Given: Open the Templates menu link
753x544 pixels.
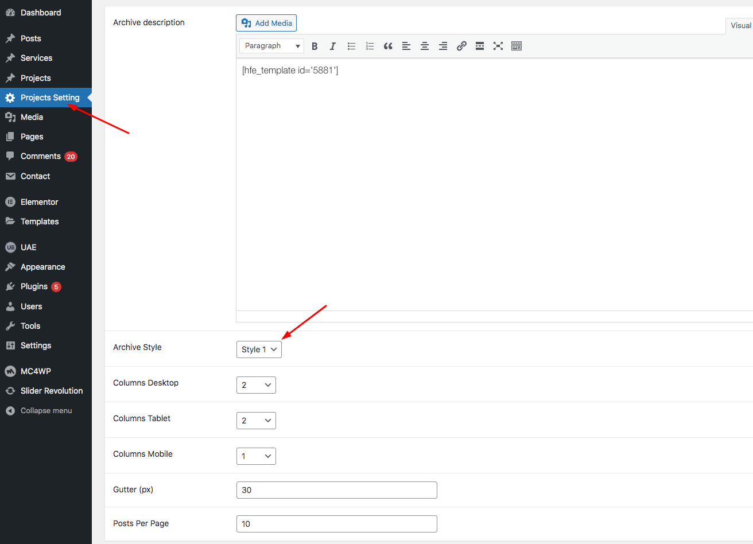Looking at the screenshot, I should tap(46, 222).
